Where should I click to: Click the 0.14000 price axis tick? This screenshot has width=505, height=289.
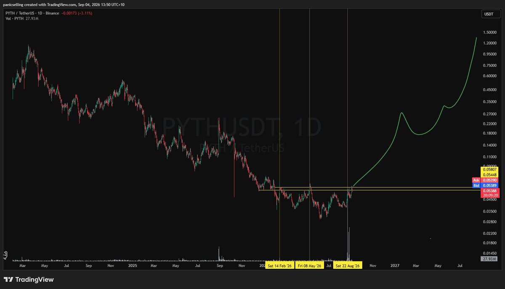pos(489,144)
